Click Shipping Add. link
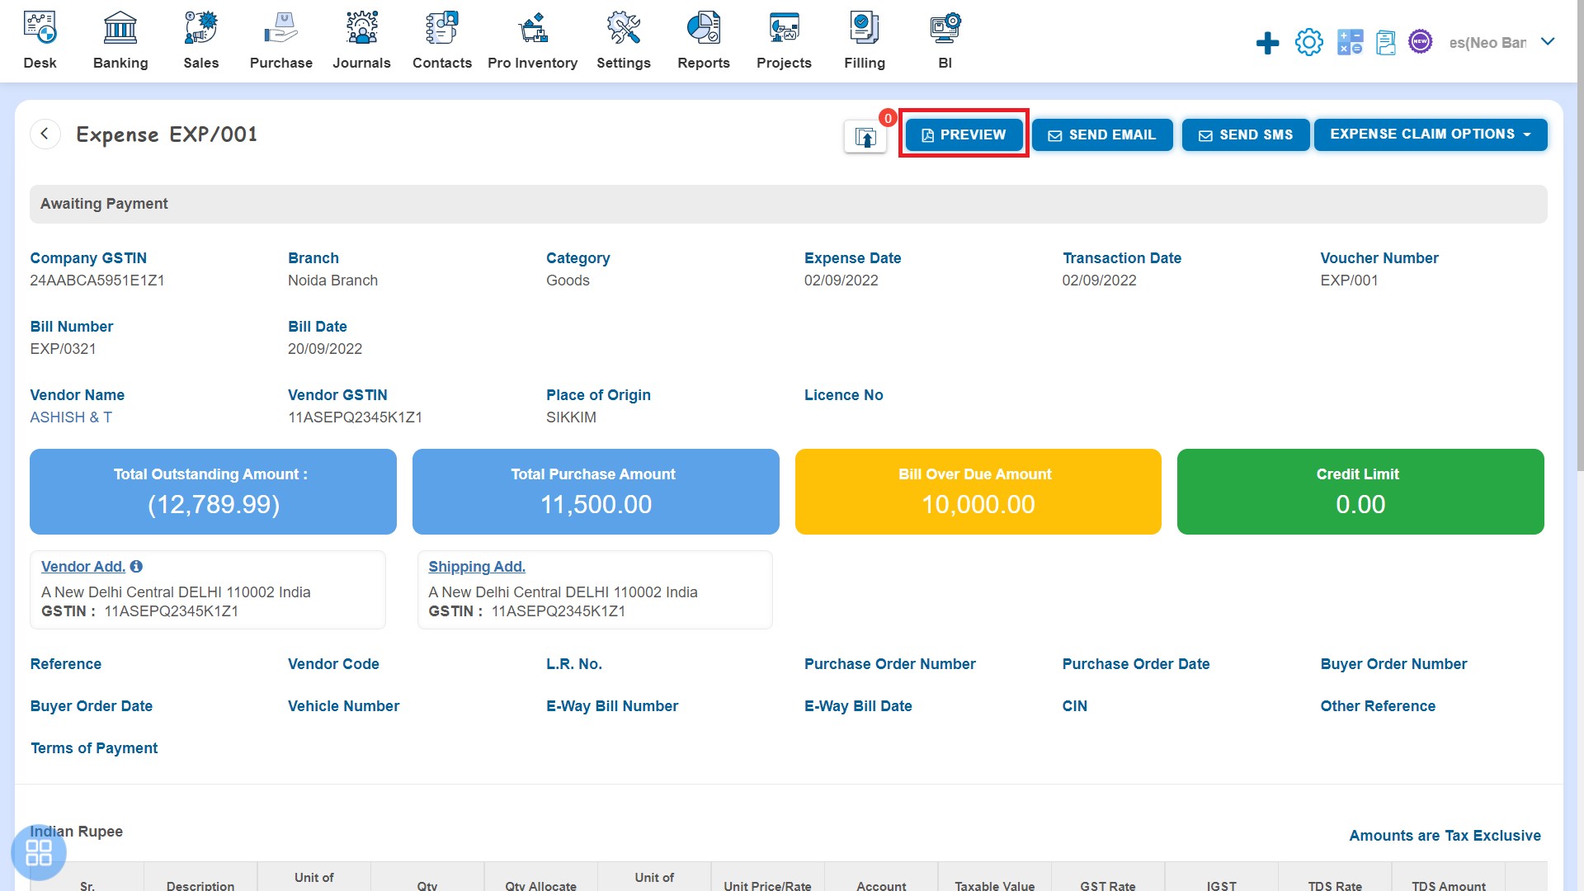This screenshot has width=1584, height=891. [477, 566]
